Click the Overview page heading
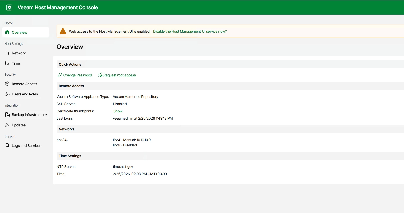This screenshot has width=404, height=213. click(70, 47)
